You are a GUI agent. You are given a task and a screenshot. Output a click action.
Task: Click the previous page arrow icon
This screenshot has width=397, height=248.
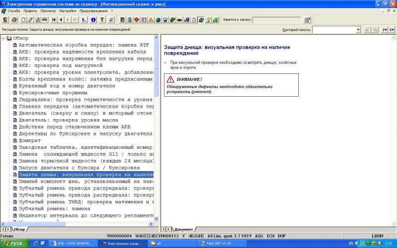click(60, 20)
